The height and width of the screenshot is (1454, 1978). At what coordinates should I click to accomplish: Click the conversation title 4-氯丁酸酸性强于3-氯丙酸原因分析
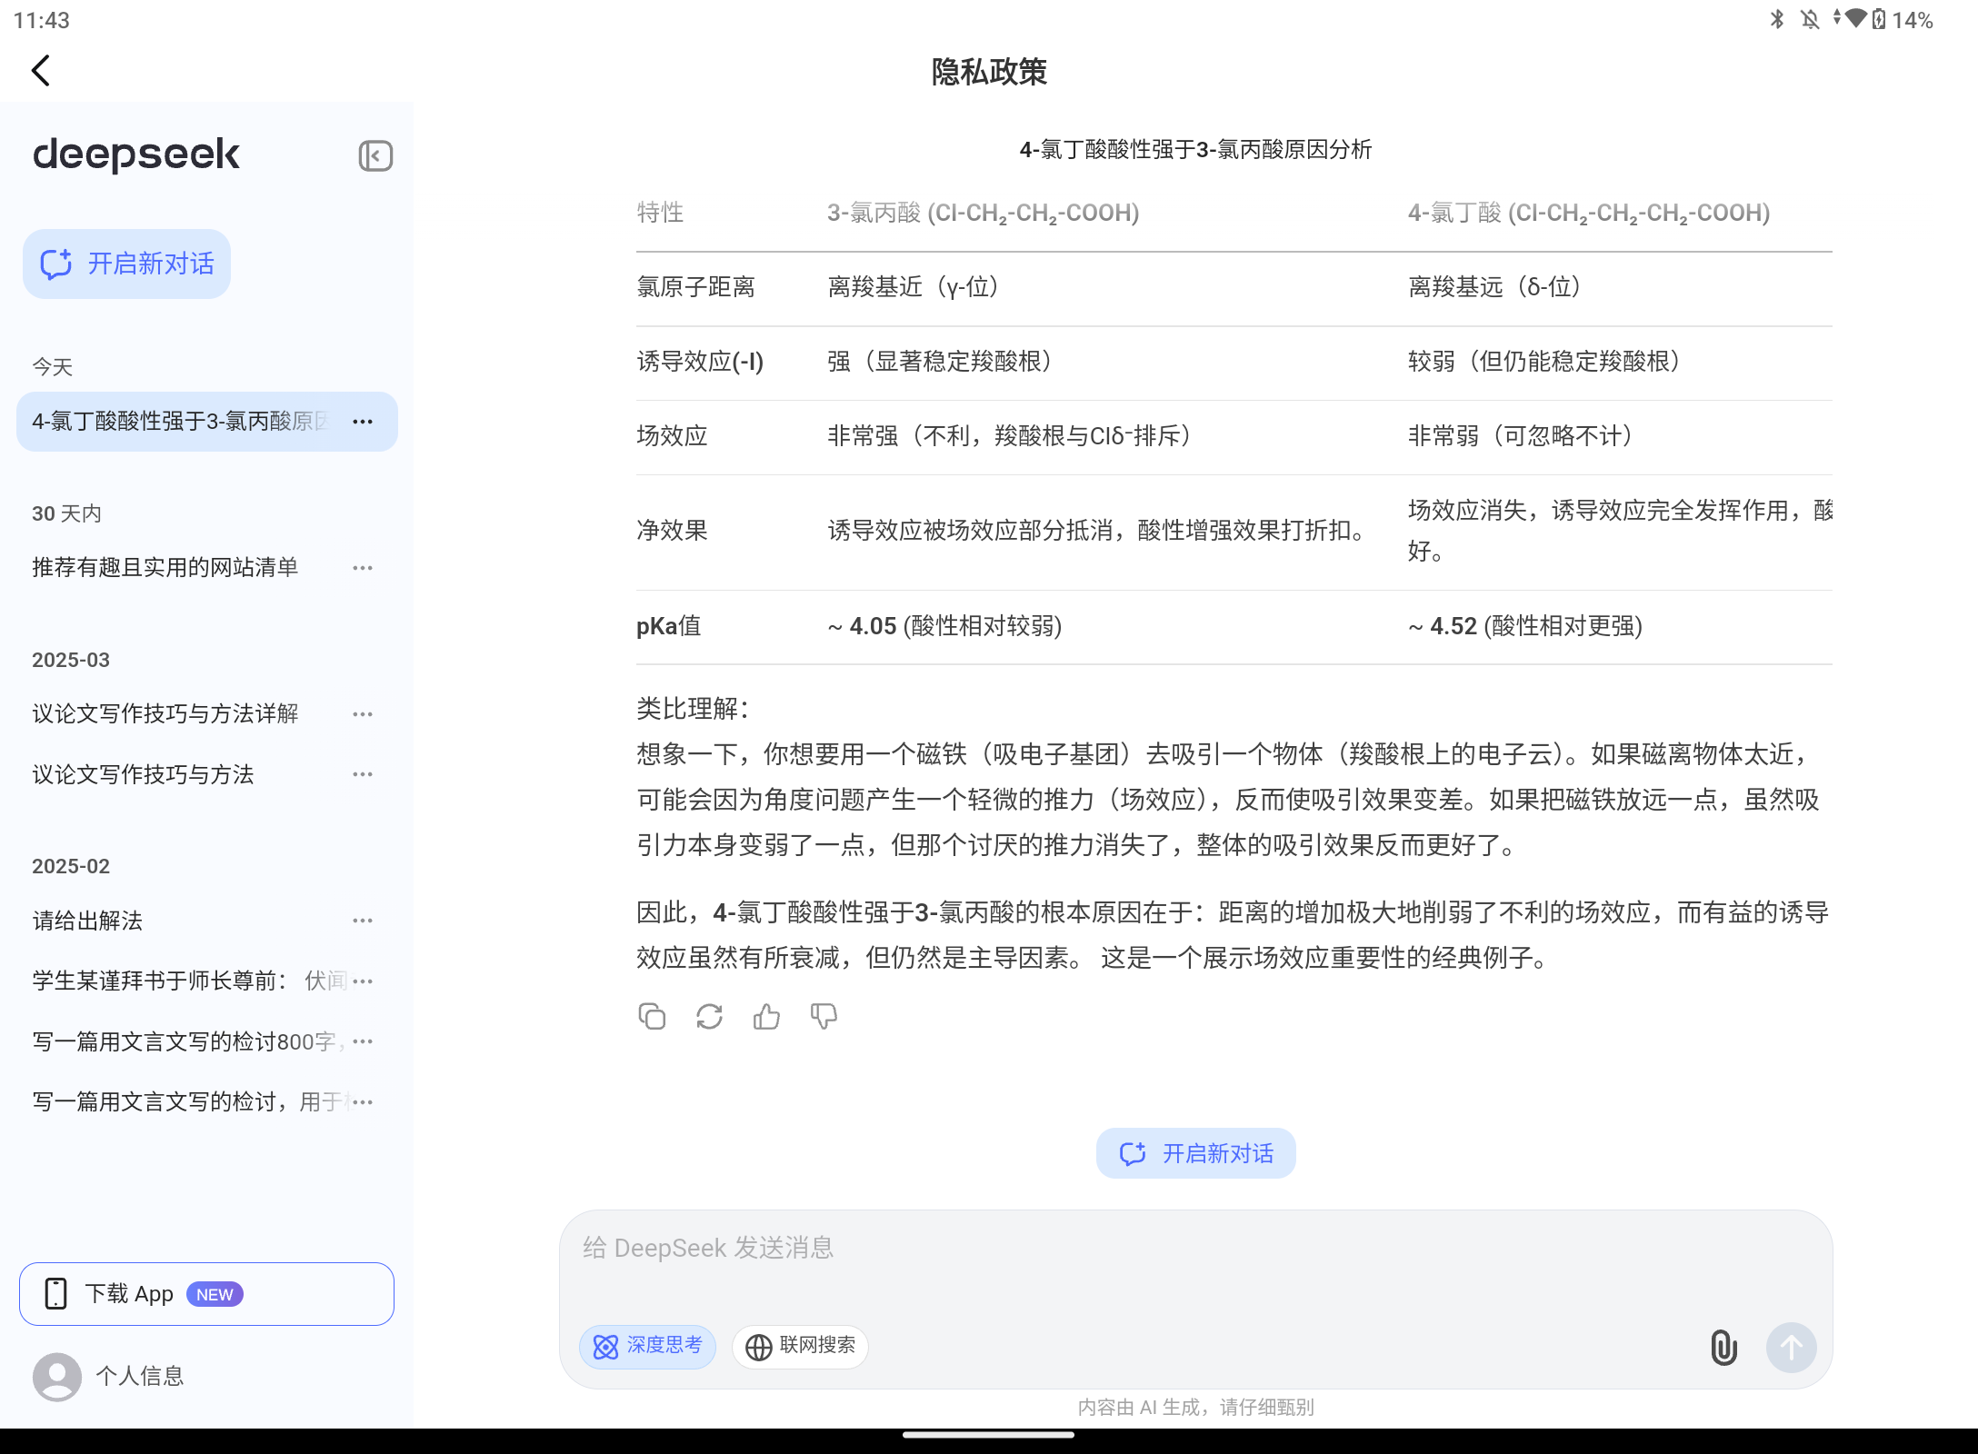tap(1195, 150)
